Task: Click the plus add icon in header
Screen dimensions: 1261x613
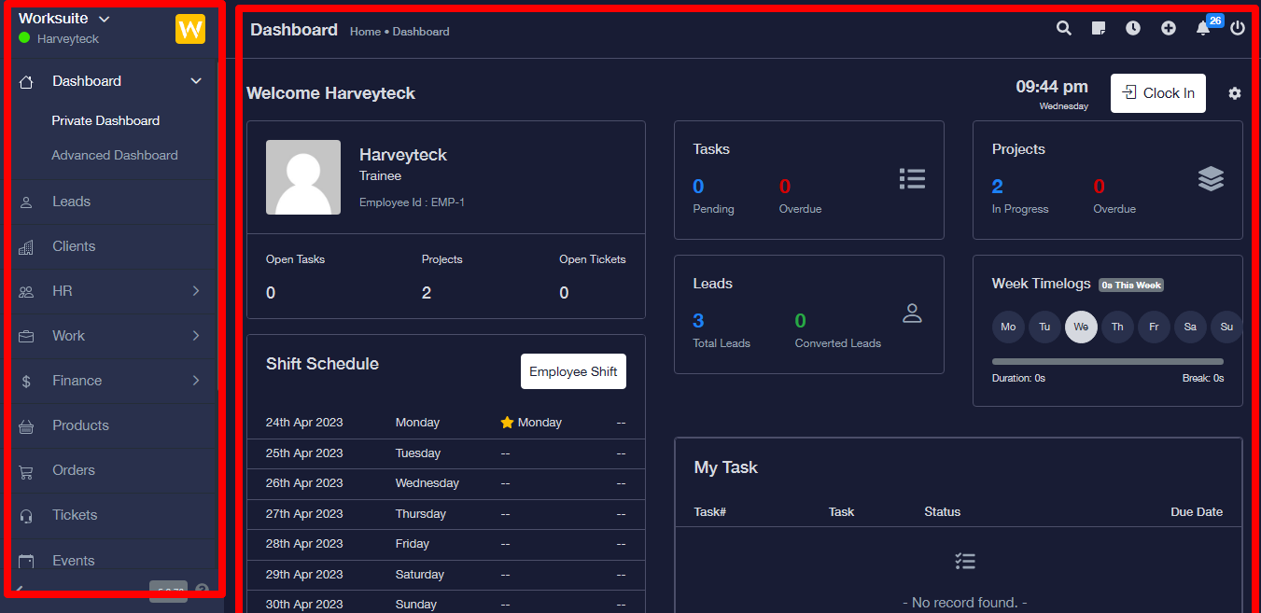Action: pos(1168,28)
